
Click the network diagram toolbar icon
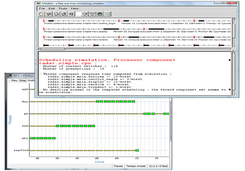point(92,14)
